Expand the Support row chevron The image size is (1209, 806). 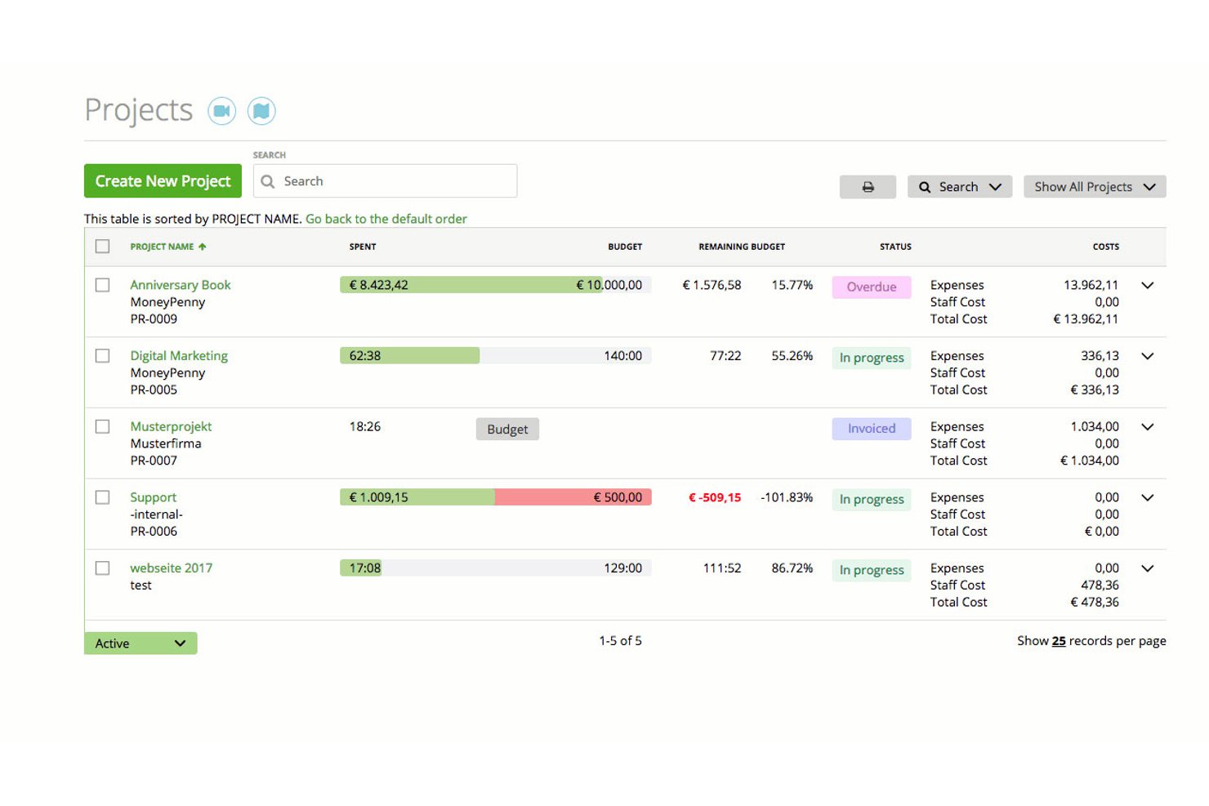click(x=1148, y=497)
